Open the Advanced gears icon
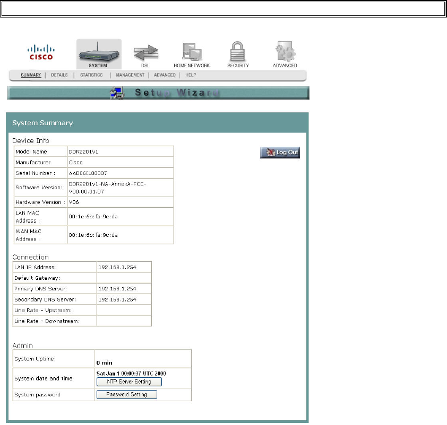 [x=285, y=51]
